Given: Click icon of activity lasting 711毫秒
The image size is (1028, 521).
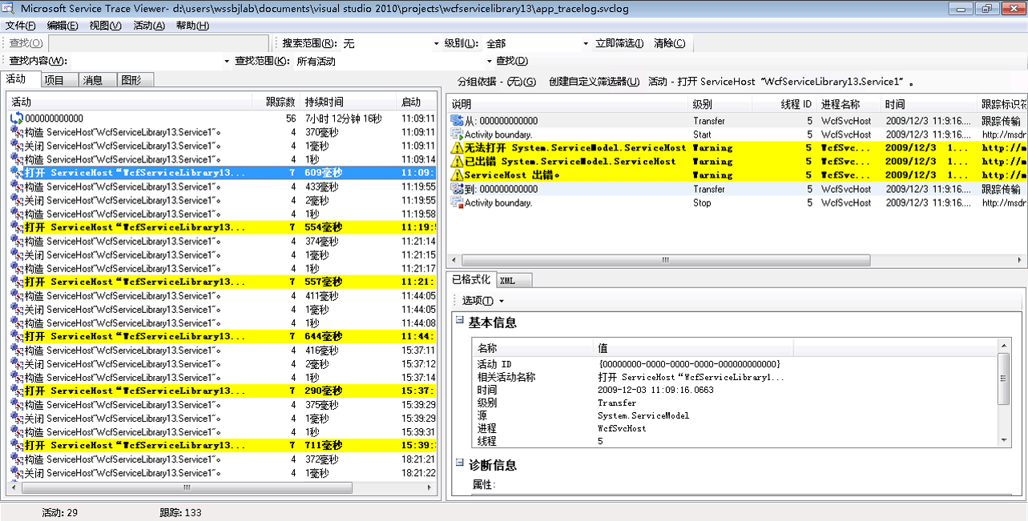Looking at the screenshot, I should tap(17, 446).
